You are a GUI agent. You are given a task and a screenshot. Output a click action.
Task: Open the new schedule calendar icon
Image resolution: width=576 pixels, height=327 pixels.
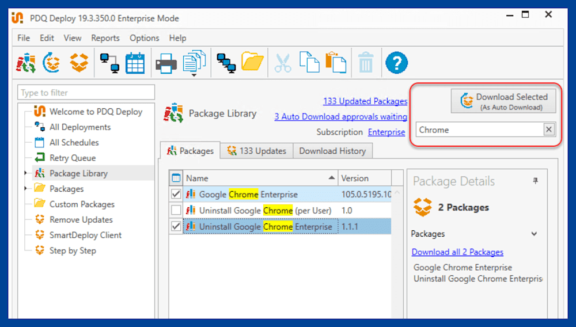[x=135, y=63]
